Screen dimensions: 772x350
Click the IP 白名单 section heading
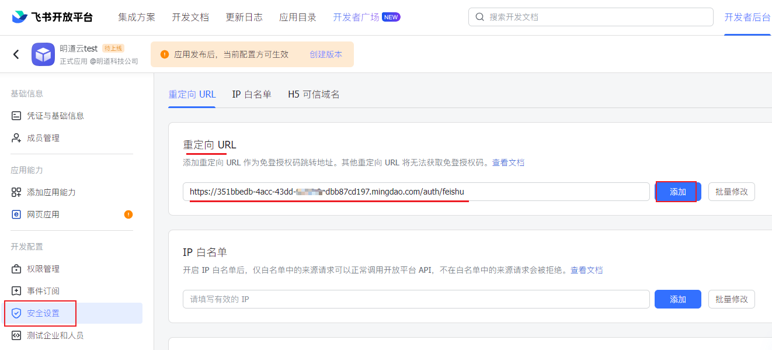click(205, 252)
